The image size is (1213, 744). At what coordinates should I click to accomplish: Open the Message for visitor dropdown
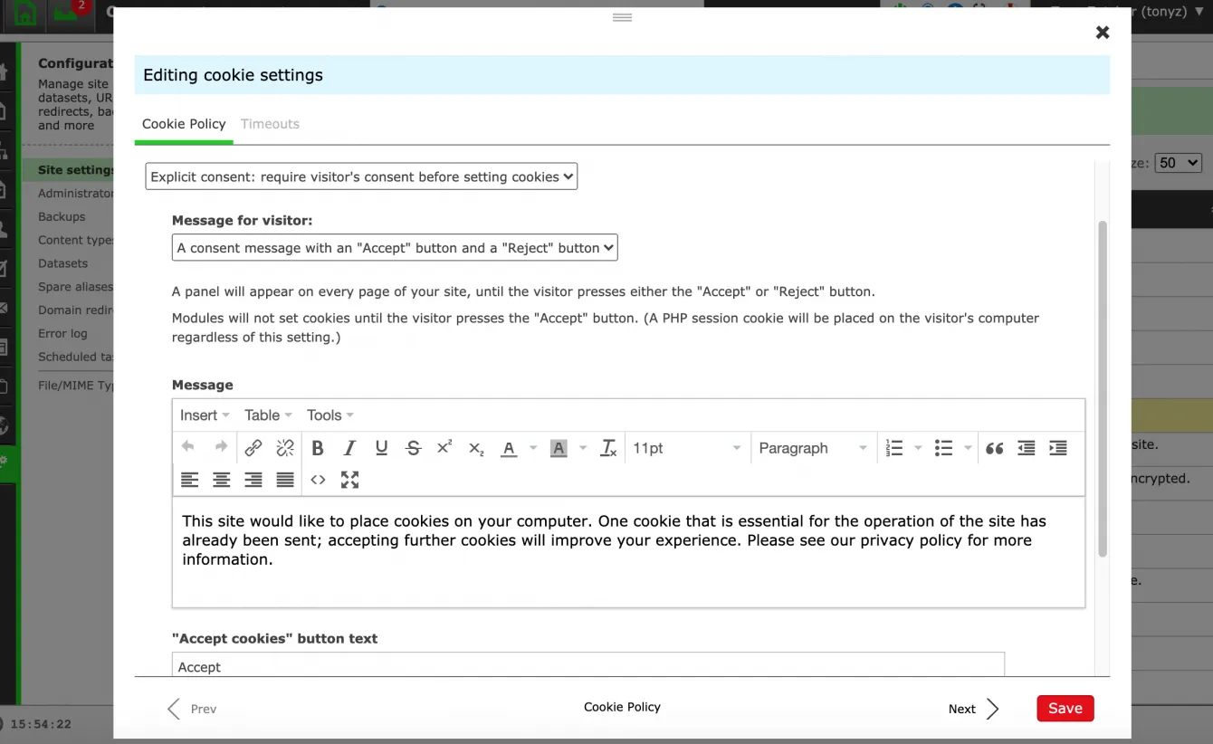[395, 247]
